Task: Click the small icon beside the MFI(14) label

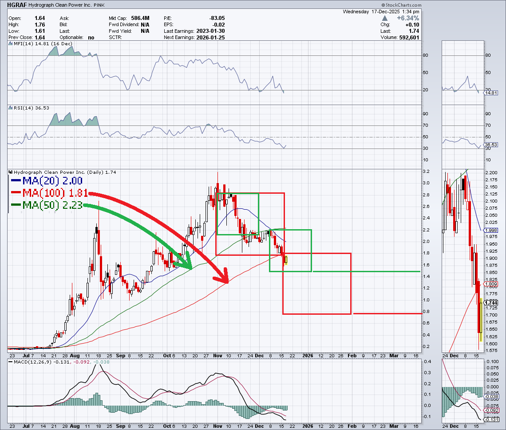Action: pyautogui.click(x=11, y=44)
